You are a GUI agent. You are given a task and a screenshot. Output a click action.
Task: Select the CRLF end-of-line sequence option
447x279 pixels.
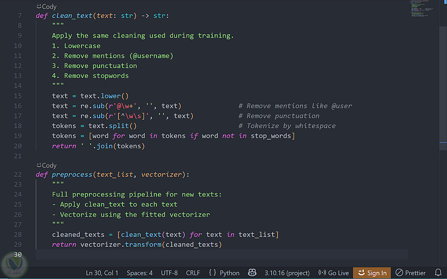tap(193, 273)
